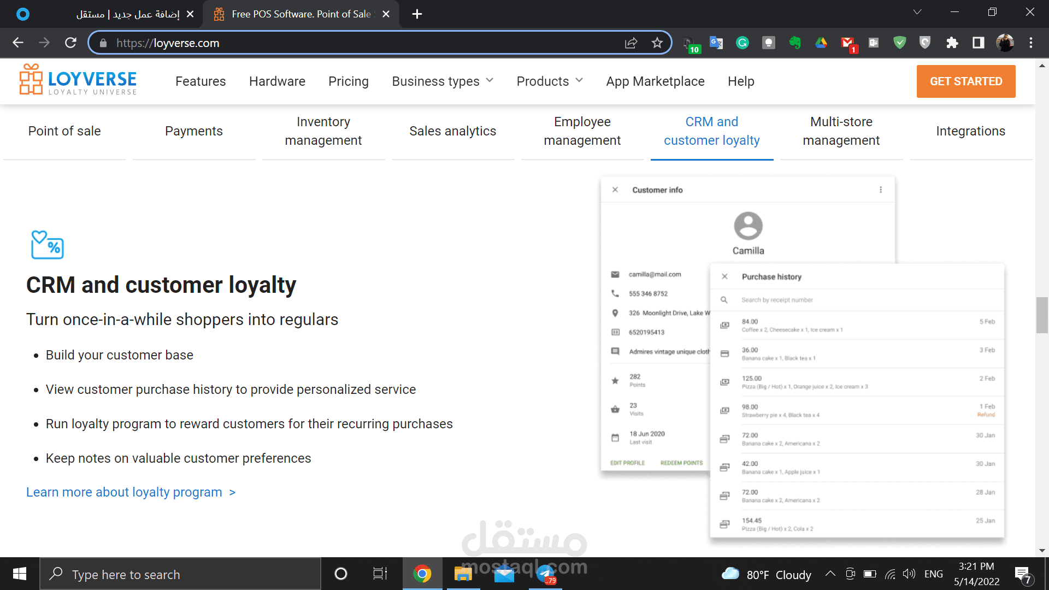Bookmark this page with star icon

tap(657, 43)
